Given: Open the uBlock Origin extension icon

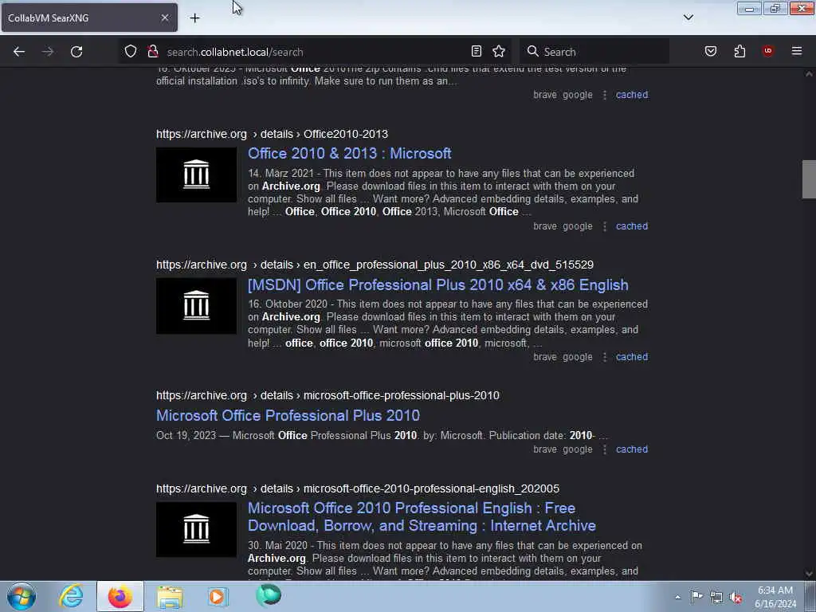Looking at the screenshot, I should [x=768, y=51].
